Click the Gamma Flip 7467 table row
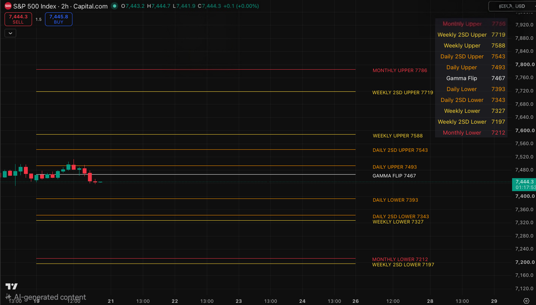Viewport: 536px width, 305px height. coord(471,78)
